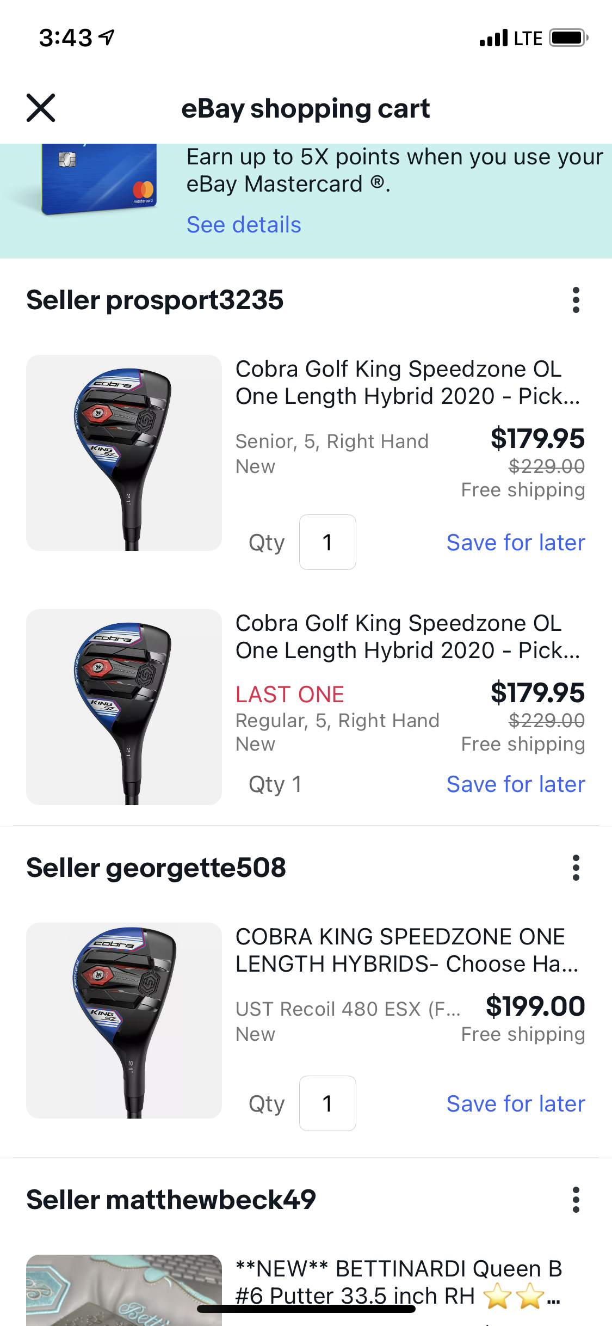Save the Regular flex hybrid for later
The height and width of the screenshot is (1326, 612).
[515, 784]
